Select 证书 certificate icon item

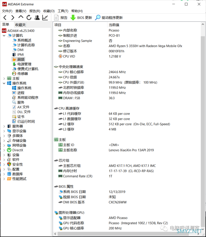coord(18,117)
